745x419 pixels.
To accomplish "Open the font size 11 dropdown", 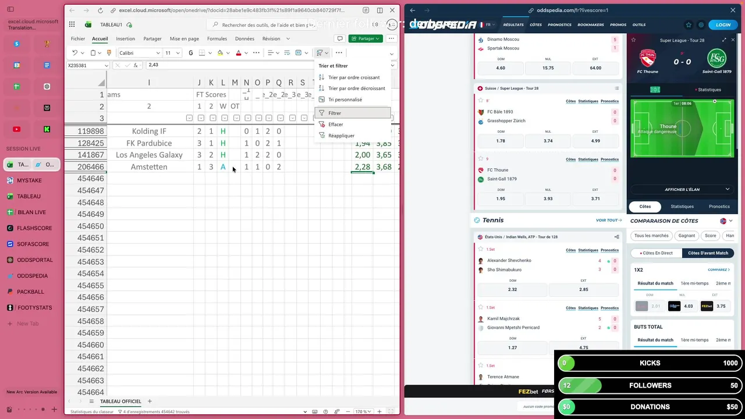I will coord(178,53).
